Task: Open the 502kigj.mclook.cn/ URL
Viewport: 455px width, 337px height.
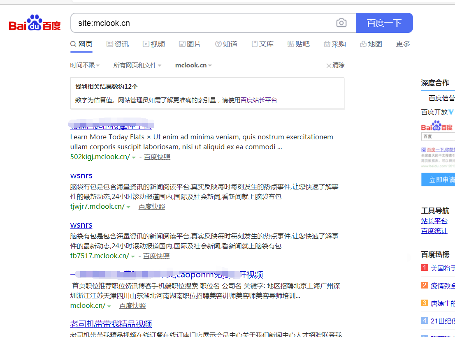Action: (x=100, y=157)
